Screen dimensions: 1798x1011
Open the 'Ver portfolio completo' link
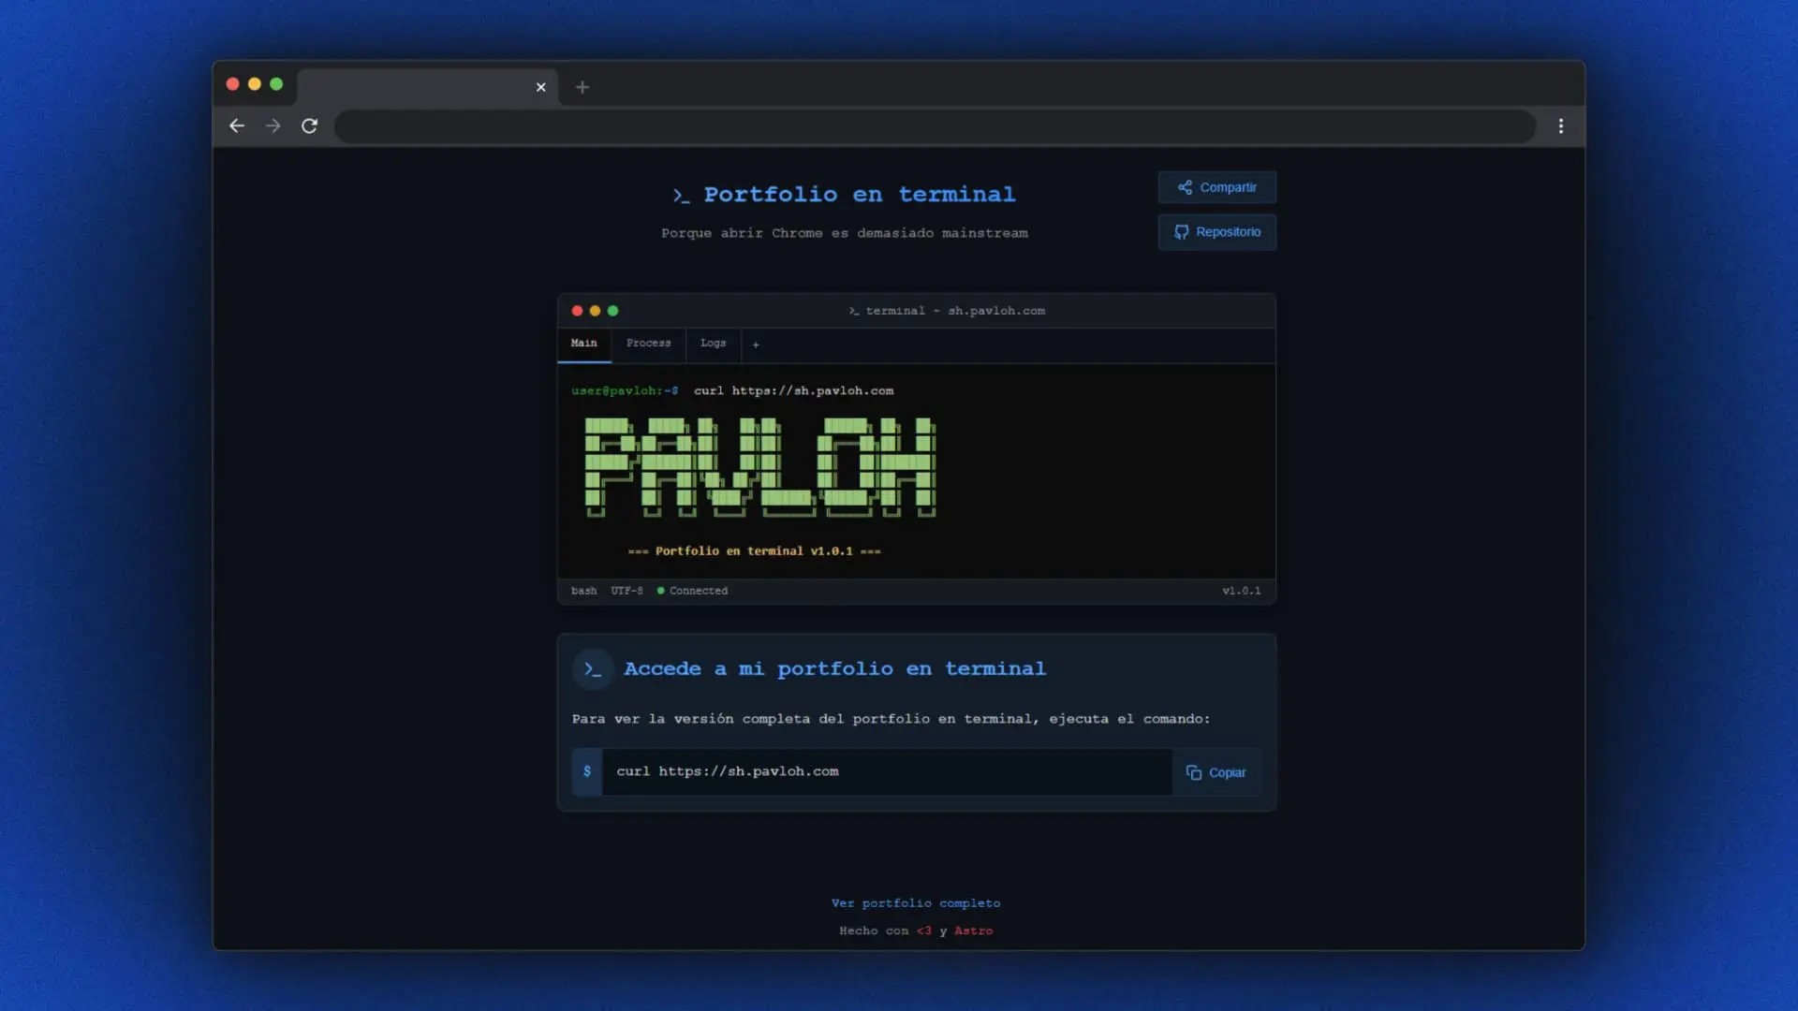click(915, 902)
